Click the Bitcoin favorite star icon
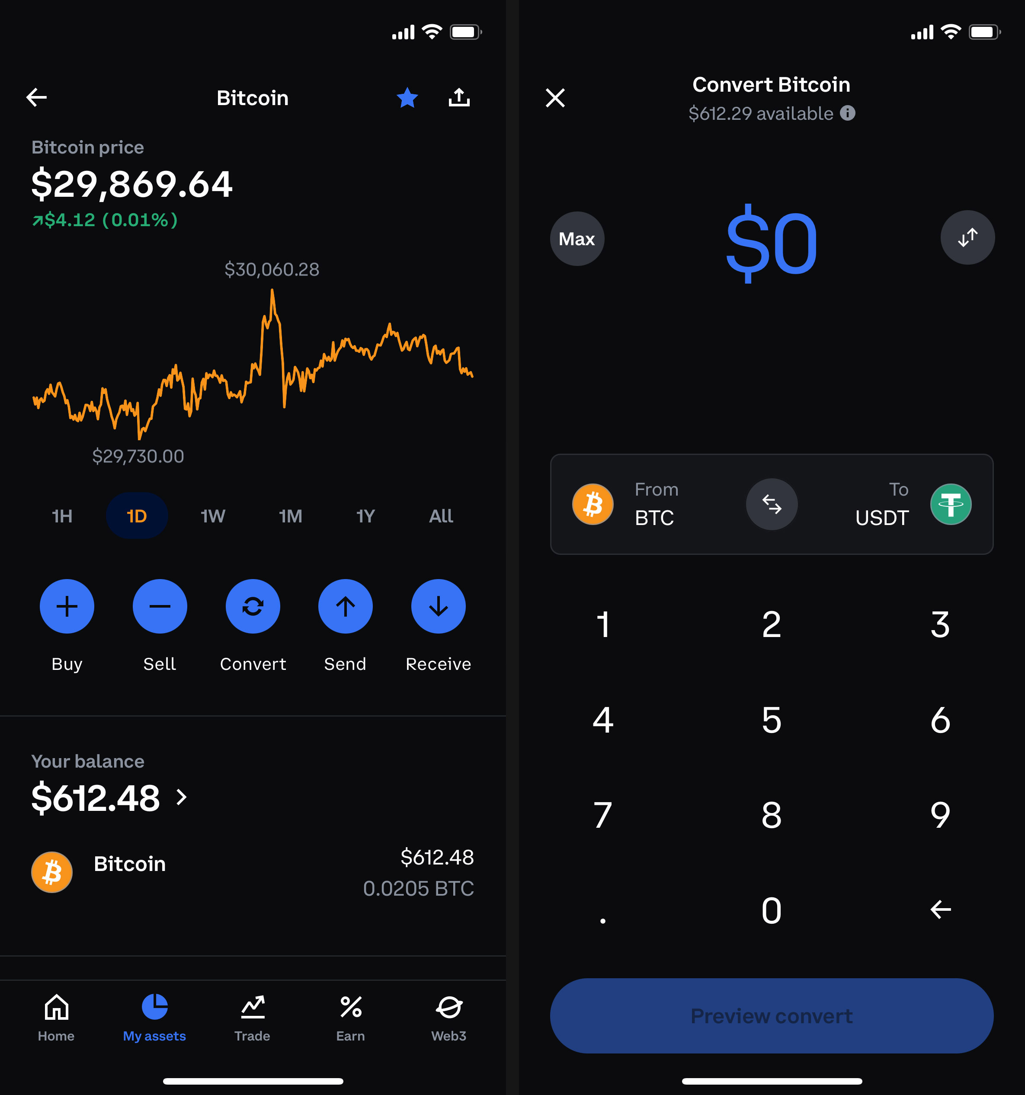 tap(407, 96)
